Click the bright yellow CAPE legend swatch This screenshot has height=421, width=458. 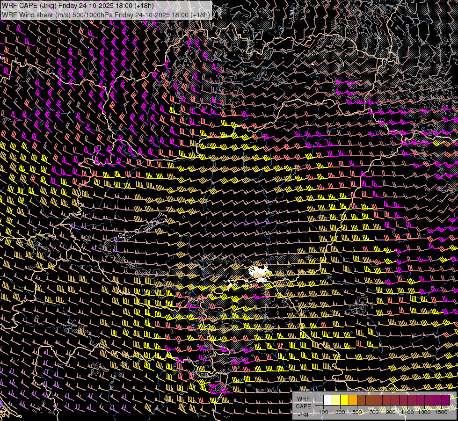345,400
